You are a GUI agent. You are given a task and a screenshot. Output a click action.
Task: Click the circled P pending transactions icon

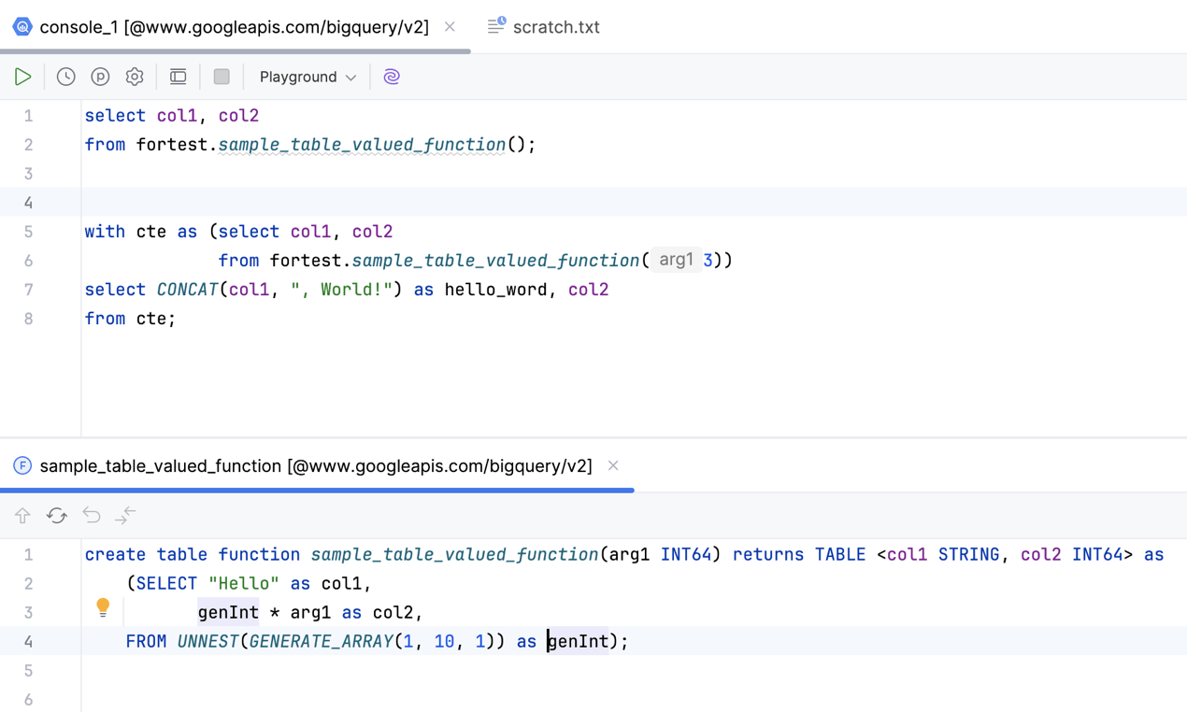pos(100,77)
